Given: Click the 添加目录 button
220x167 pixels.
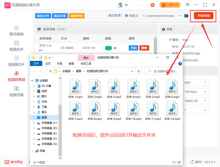Looking at the screenshot, I should click(x=60, y=16).
